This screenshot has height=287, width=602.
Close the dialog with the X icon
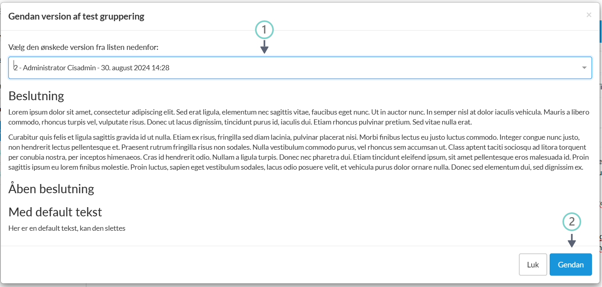pos(589,15)
